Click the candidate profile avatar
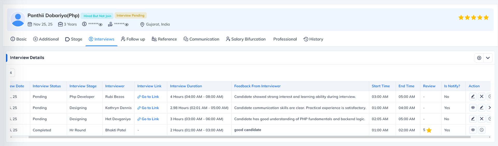This screenshot has height=146, width=498. [18, 19]
